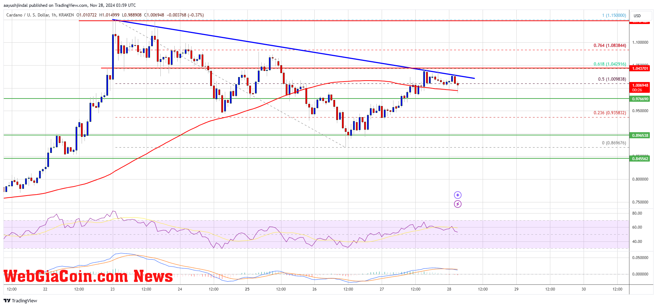Screen dimensions: 657x307
Task: Click the countdown timer 00:26 on price tag
Action: pyautogui.click(x=637, y=90)
